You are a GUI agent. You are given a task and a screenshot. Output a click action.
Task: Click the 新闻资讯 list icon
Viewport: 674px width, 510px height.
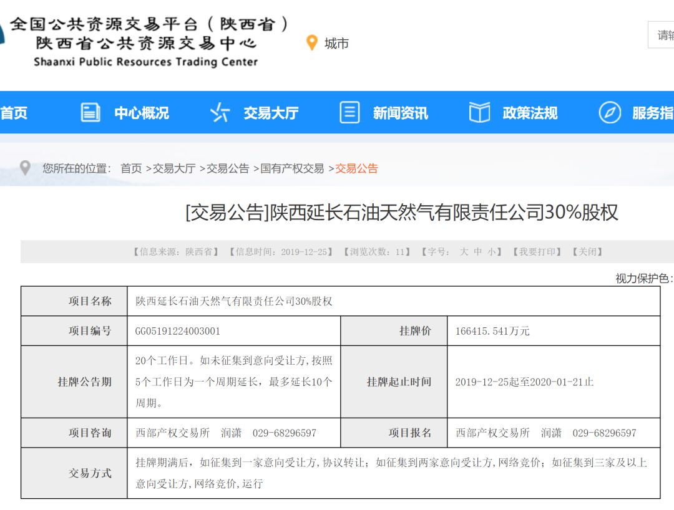pos(349,112)
